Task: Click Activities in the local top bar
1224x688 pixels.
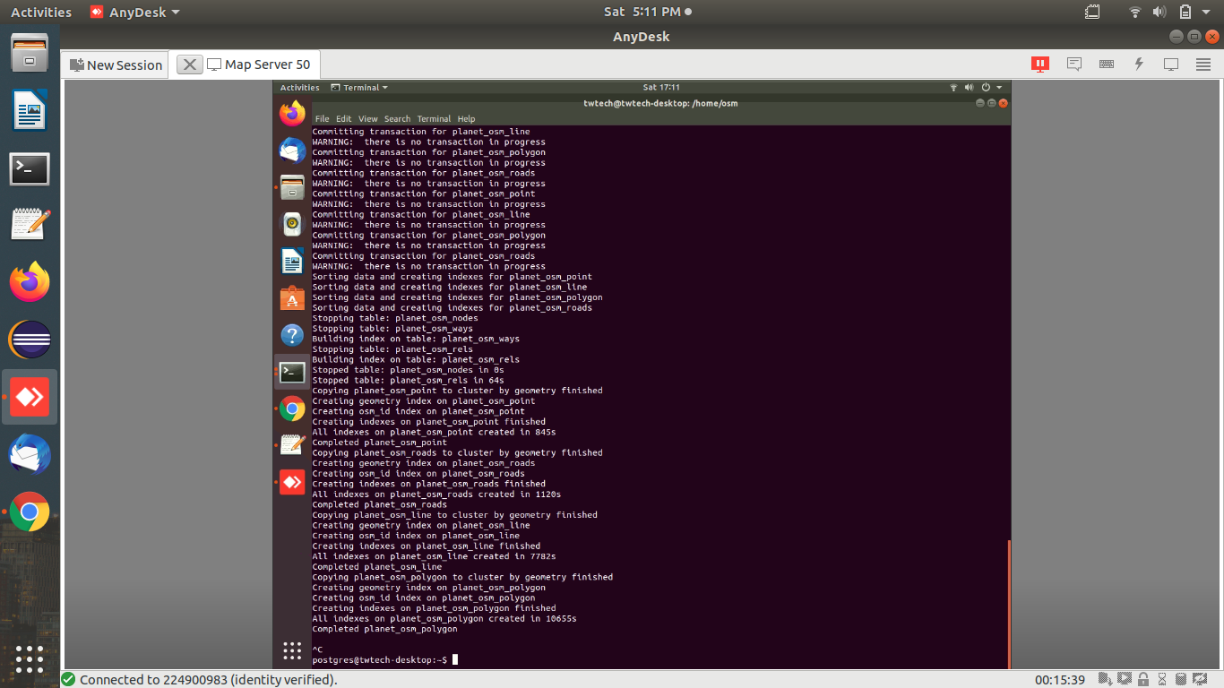Action: click(x=40, y=12)
